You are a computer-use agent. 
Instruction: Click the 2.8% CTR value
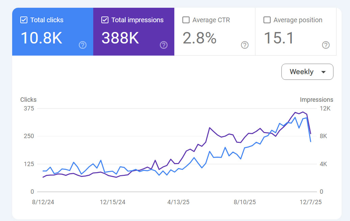click(199, 38)
